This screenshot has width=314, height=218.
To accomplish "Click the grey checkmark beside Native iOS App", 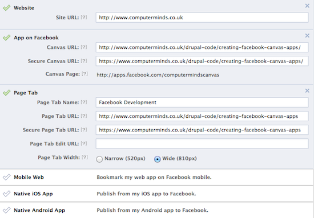I will click(7, 194).
